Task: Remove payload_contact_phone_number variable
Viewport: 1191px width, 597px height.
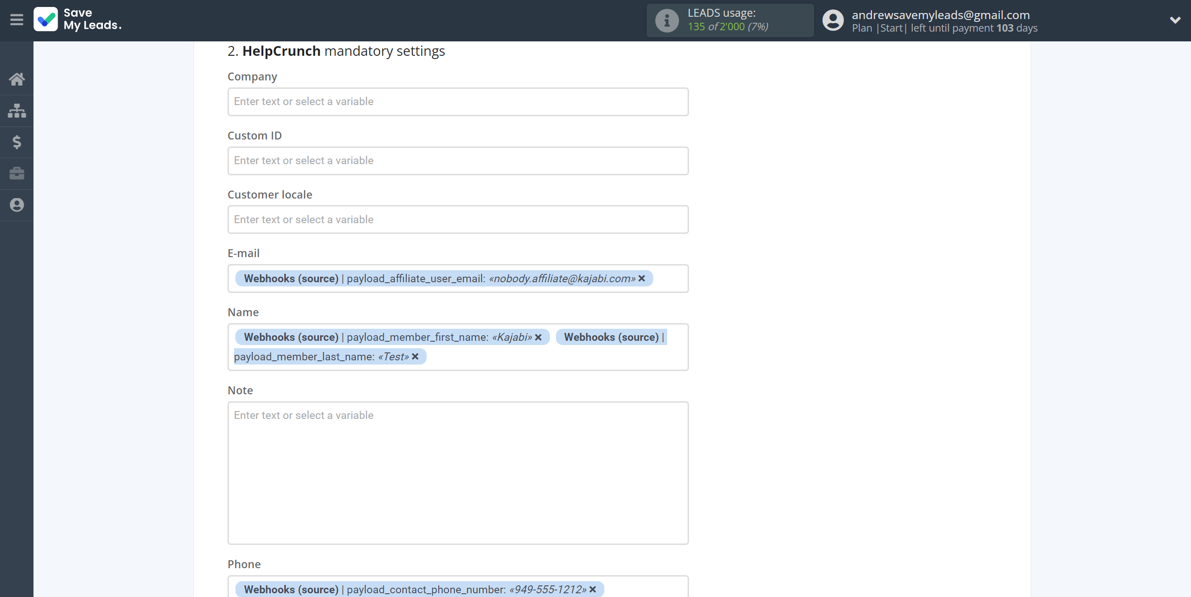Action: [x=593, y=589]
